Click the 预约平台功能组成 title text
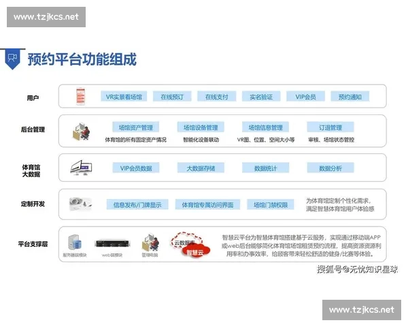The width and height of the screenshot is (408, 327). [x=82, y=59]
